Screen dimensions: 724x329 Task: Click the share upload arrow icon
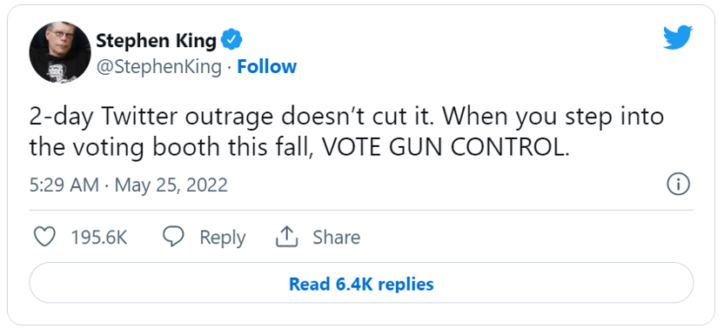[x=286, y=237]
